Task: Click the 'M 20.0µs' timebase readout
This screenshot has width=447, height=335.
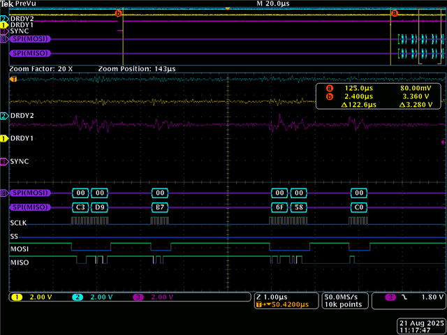Action: click(x=273, y=3)
